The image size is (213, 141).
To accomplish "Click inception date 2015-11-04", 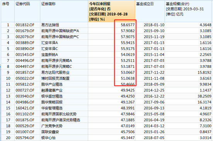I will pyautogui.click(x=154, y=55).
